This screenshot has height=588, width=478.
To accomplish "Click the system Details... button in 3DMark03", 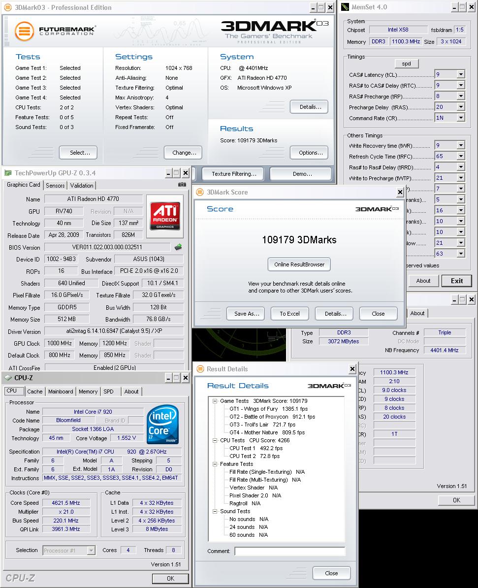I will click(x=309, y=107).
